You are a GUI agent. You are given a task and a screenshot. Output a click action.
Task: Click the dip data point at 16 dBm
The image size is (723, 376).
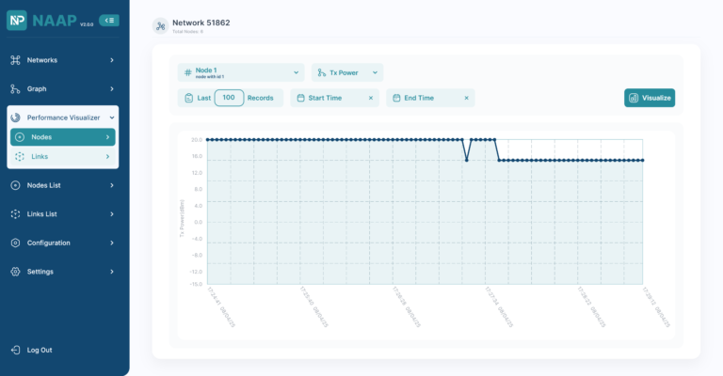(467, 160)
